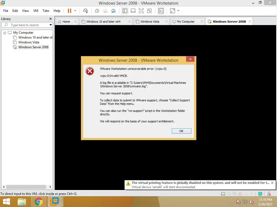277x207 pixels.
Task: Click the USB device status icon with red mark
Action: point(269,194)
